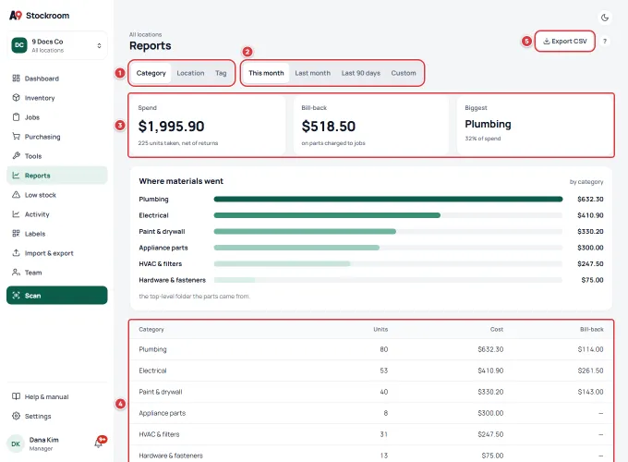Click the 'by category' chart label
The width and height of the screenshot is (628, 462).
click(586, 181)
